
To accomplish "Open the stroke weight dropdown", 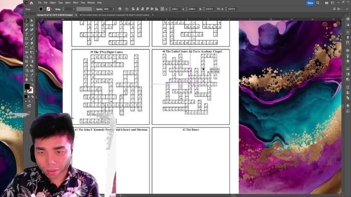I will pos(73,9).
